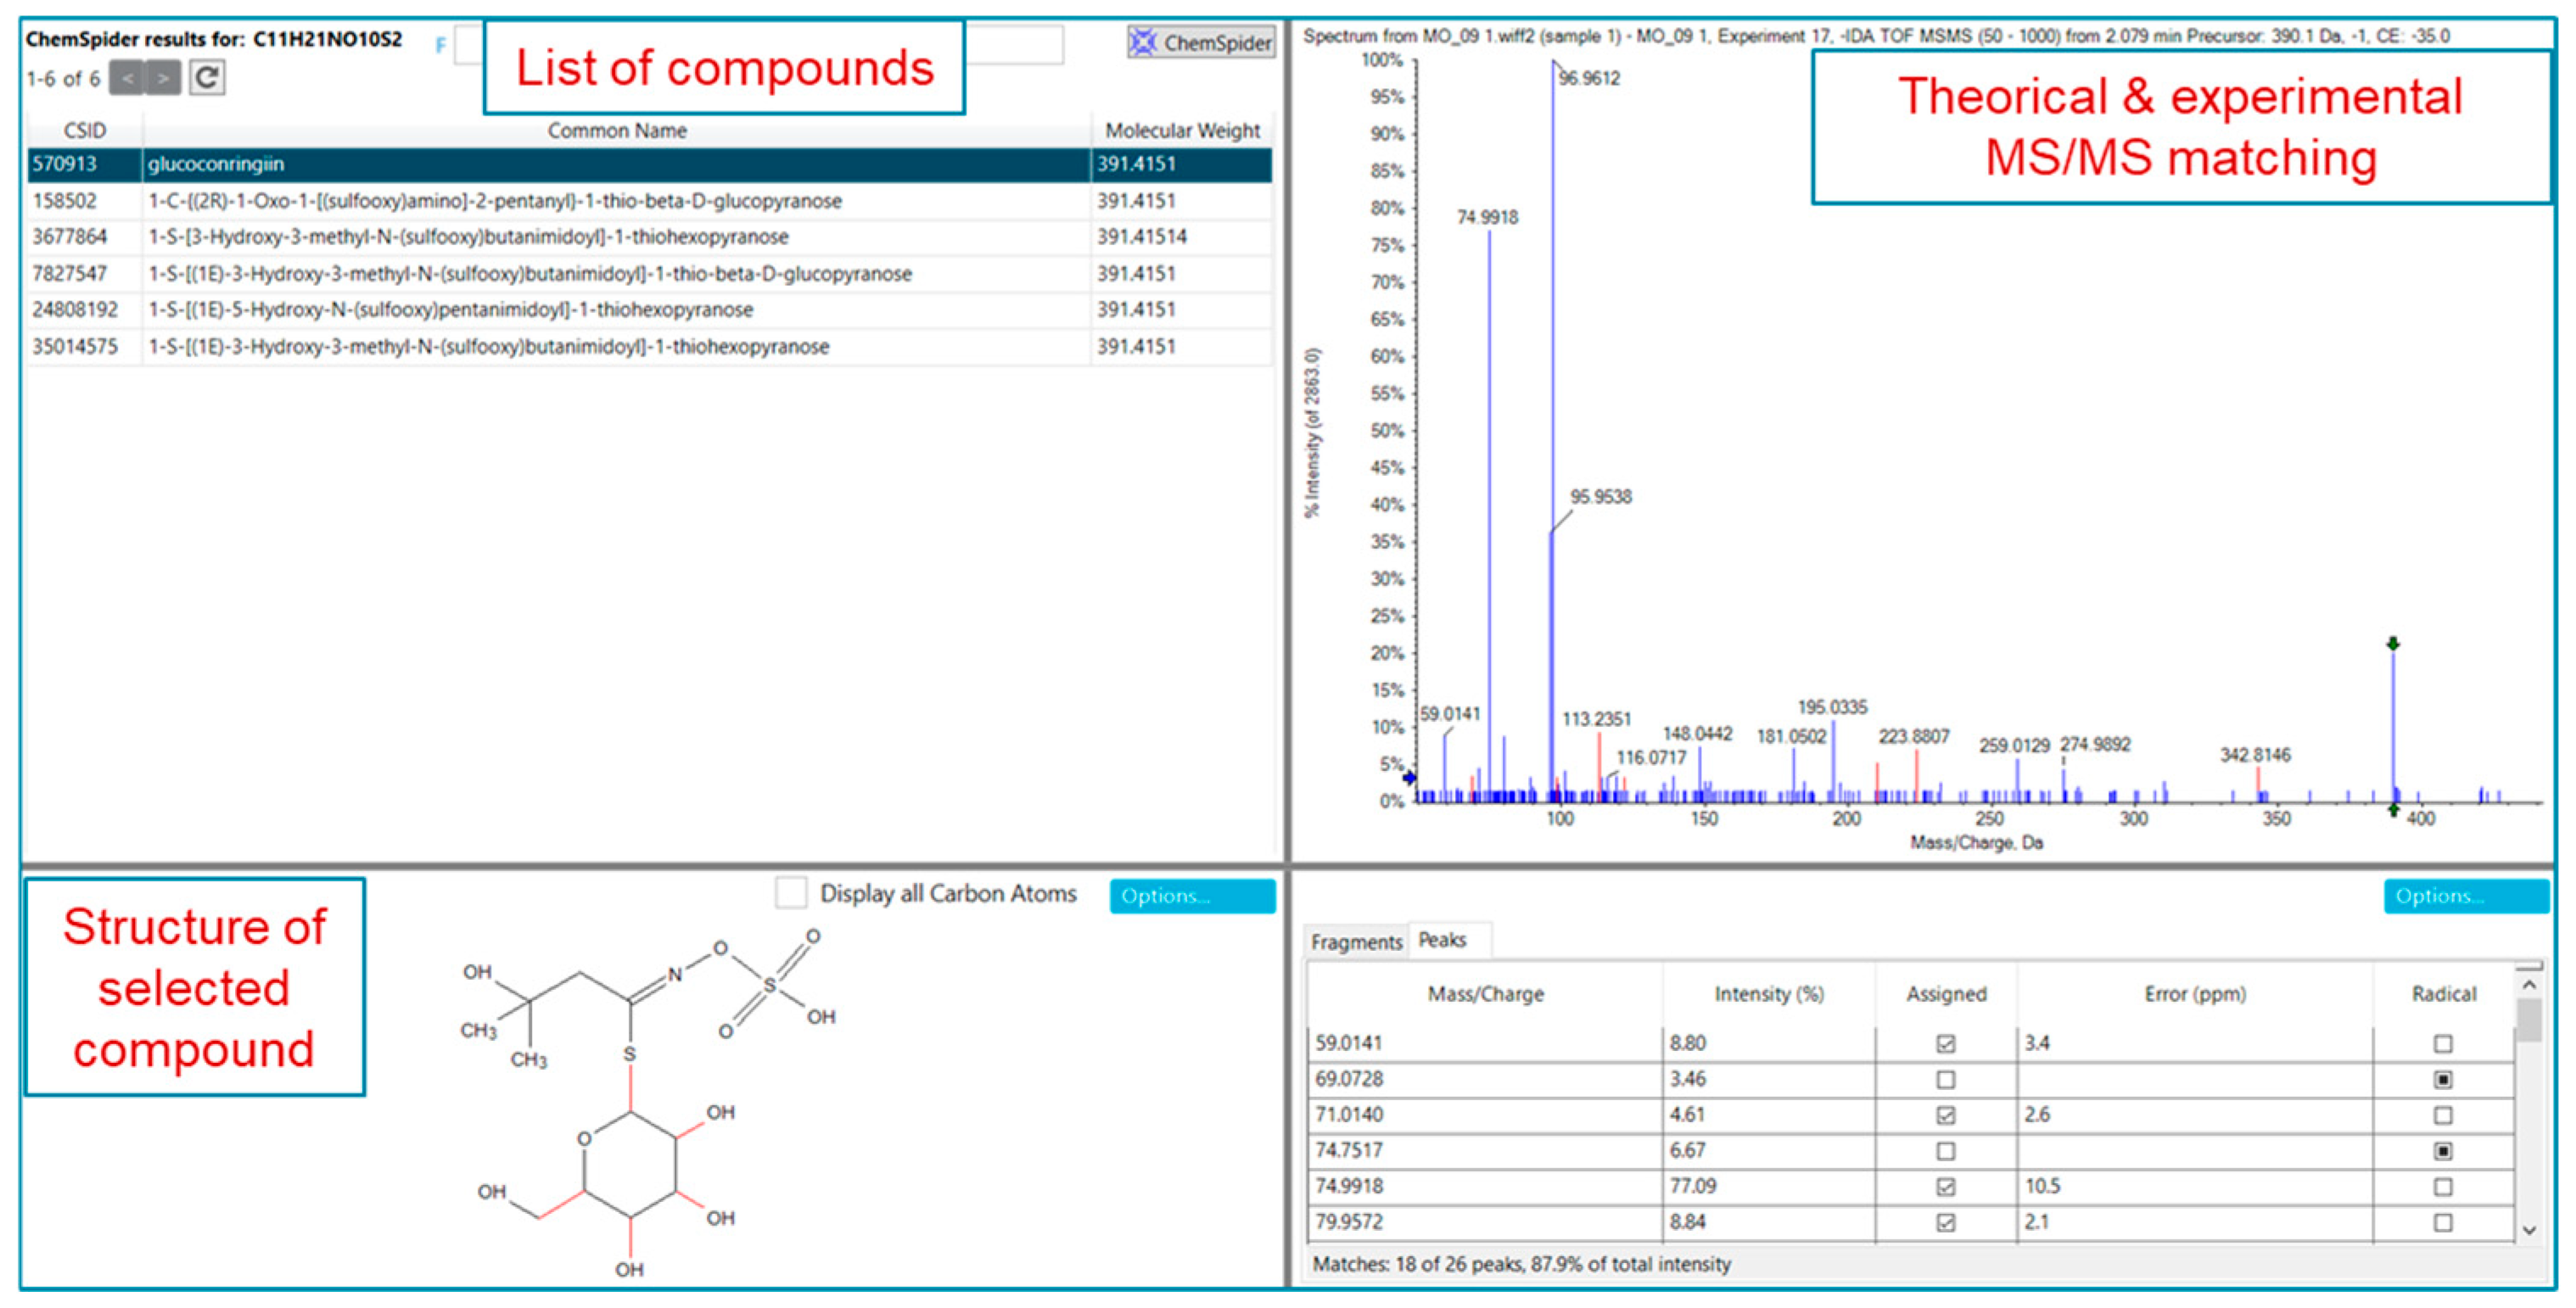2576x1308 pixels.
Task: Select the 74.9918 peak row
Action: tap(1485, 1186)
